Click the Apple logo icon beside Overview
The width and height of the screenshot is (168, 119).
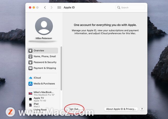click(x=30, y=51)
